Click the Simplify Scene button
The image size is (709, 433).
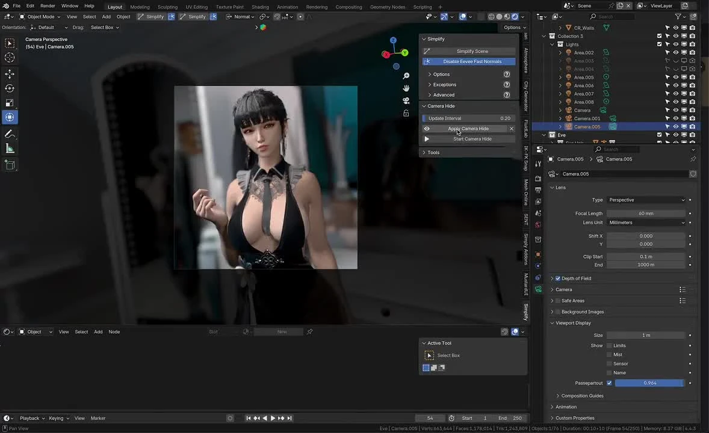click(469, 51)
